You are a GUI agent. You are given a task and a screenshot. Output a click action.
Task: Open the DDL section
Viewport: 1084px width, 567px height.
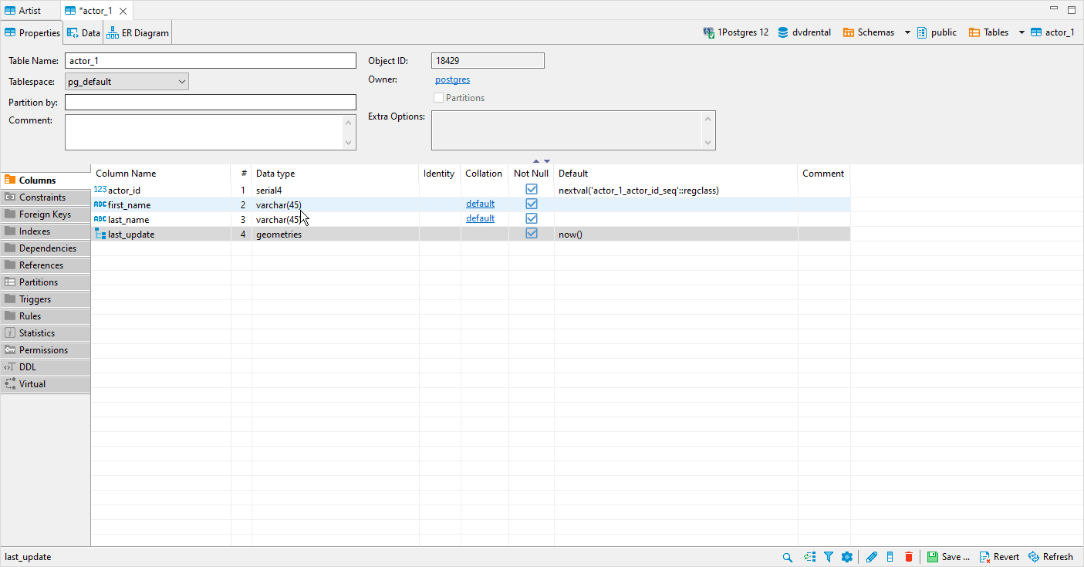point(46,367)
